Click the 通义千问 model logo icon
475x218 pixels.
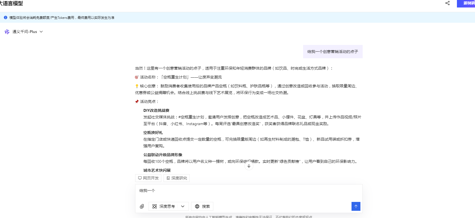pos(7,32)
